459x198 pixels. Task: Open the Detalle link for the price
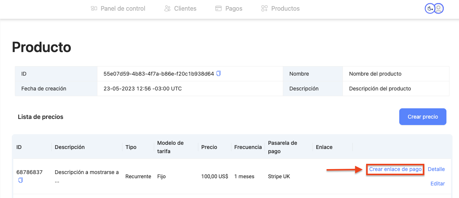point(436,169)
